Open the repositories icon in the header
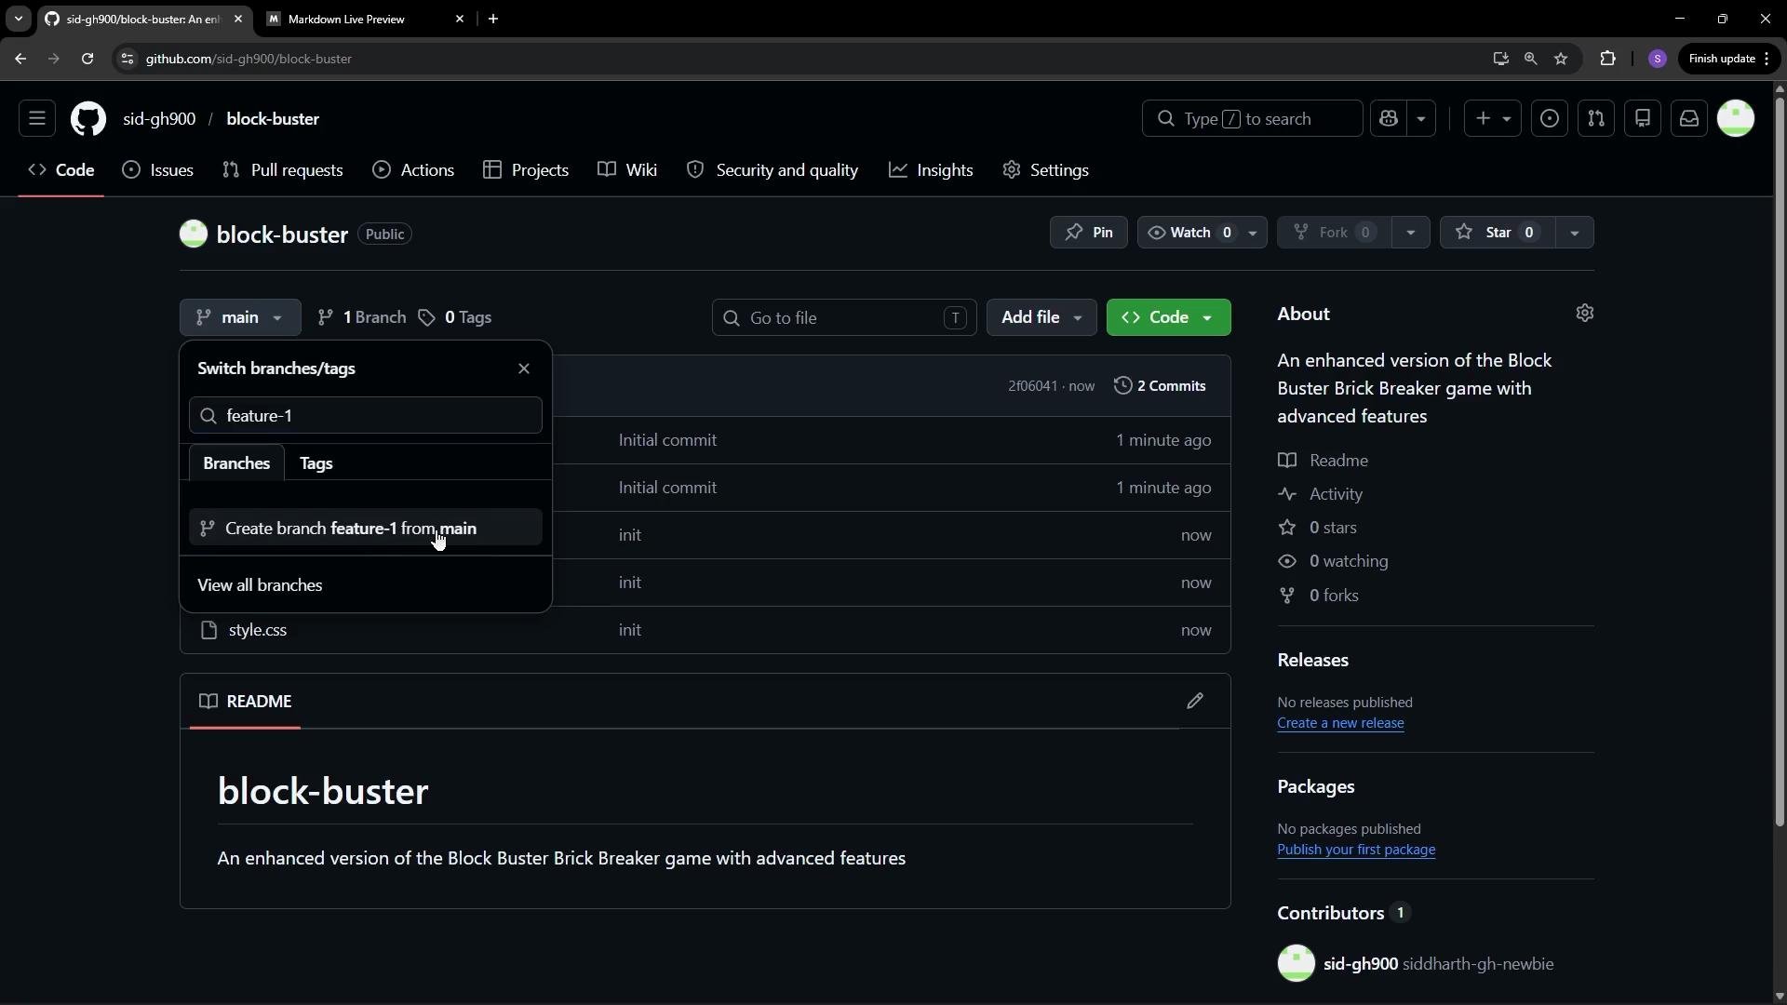The width and height of the screenshot is (1787, 1005). (1643, 119)
